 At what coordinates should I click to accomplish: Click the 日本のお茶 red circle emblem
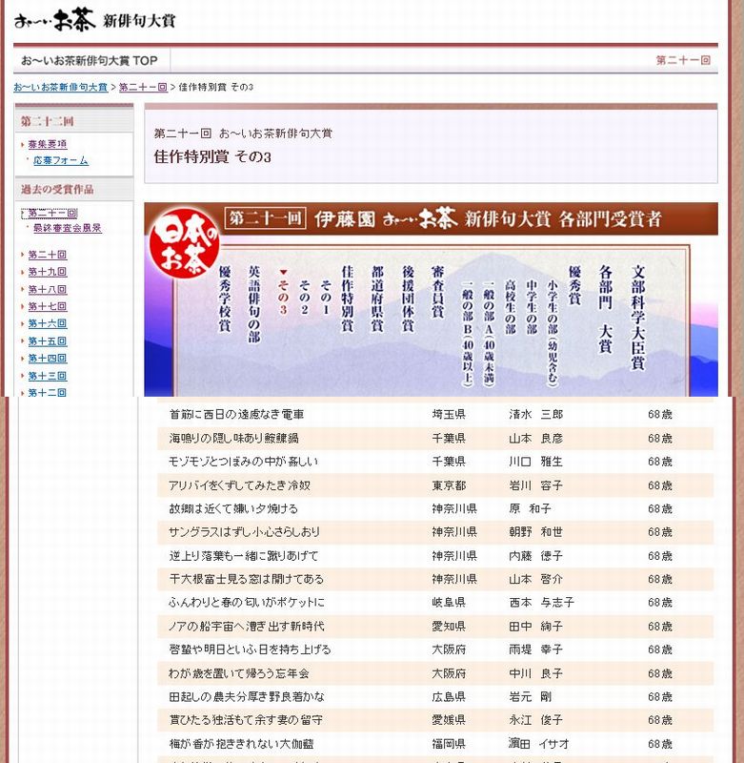pos(185,242)
